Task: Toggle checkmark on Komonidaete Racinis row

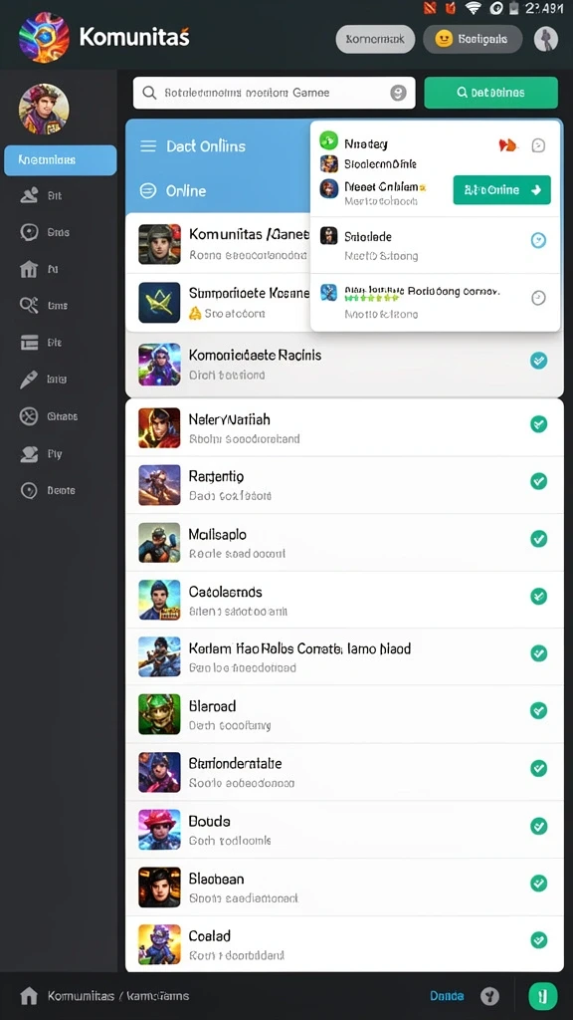Action: (x=538, y=361)
